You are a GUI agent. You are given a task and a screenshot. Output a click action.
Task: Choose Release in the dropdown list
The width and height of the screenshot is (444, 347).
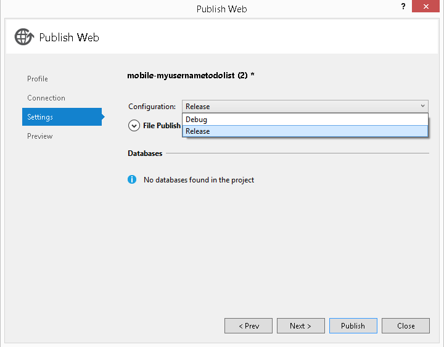click(x=305, y=131)
